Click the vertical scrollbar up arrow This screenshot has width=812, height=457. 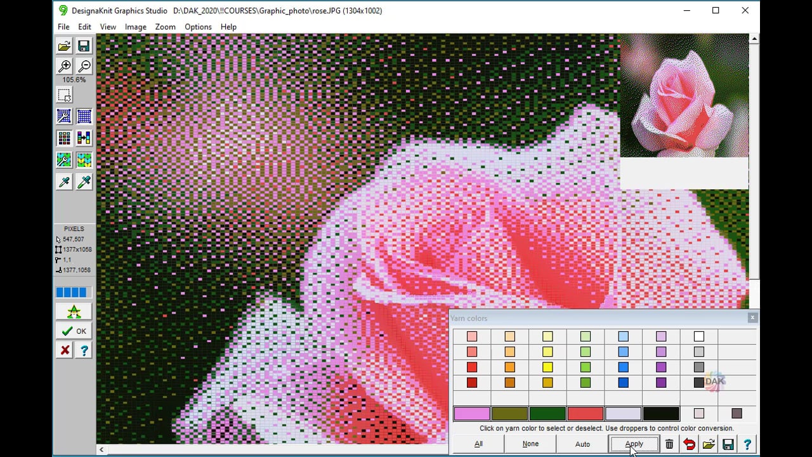tap(754, 39)
